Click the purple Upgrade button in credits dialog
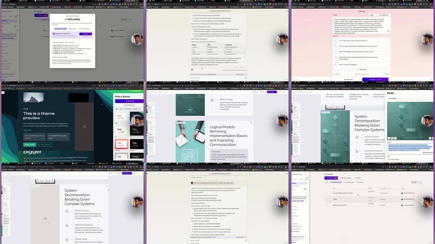435x244 pixels. click(x=86, y=34)
